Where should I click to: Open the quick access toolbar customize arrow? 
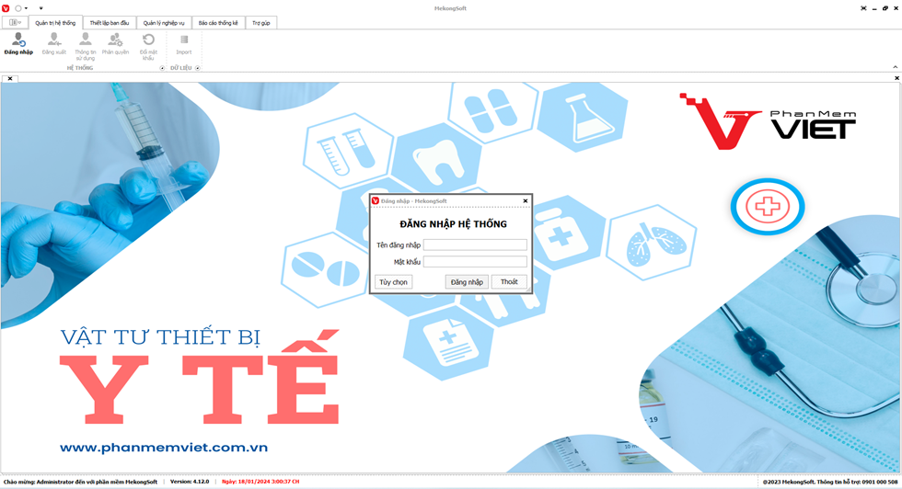coord(40,8)
